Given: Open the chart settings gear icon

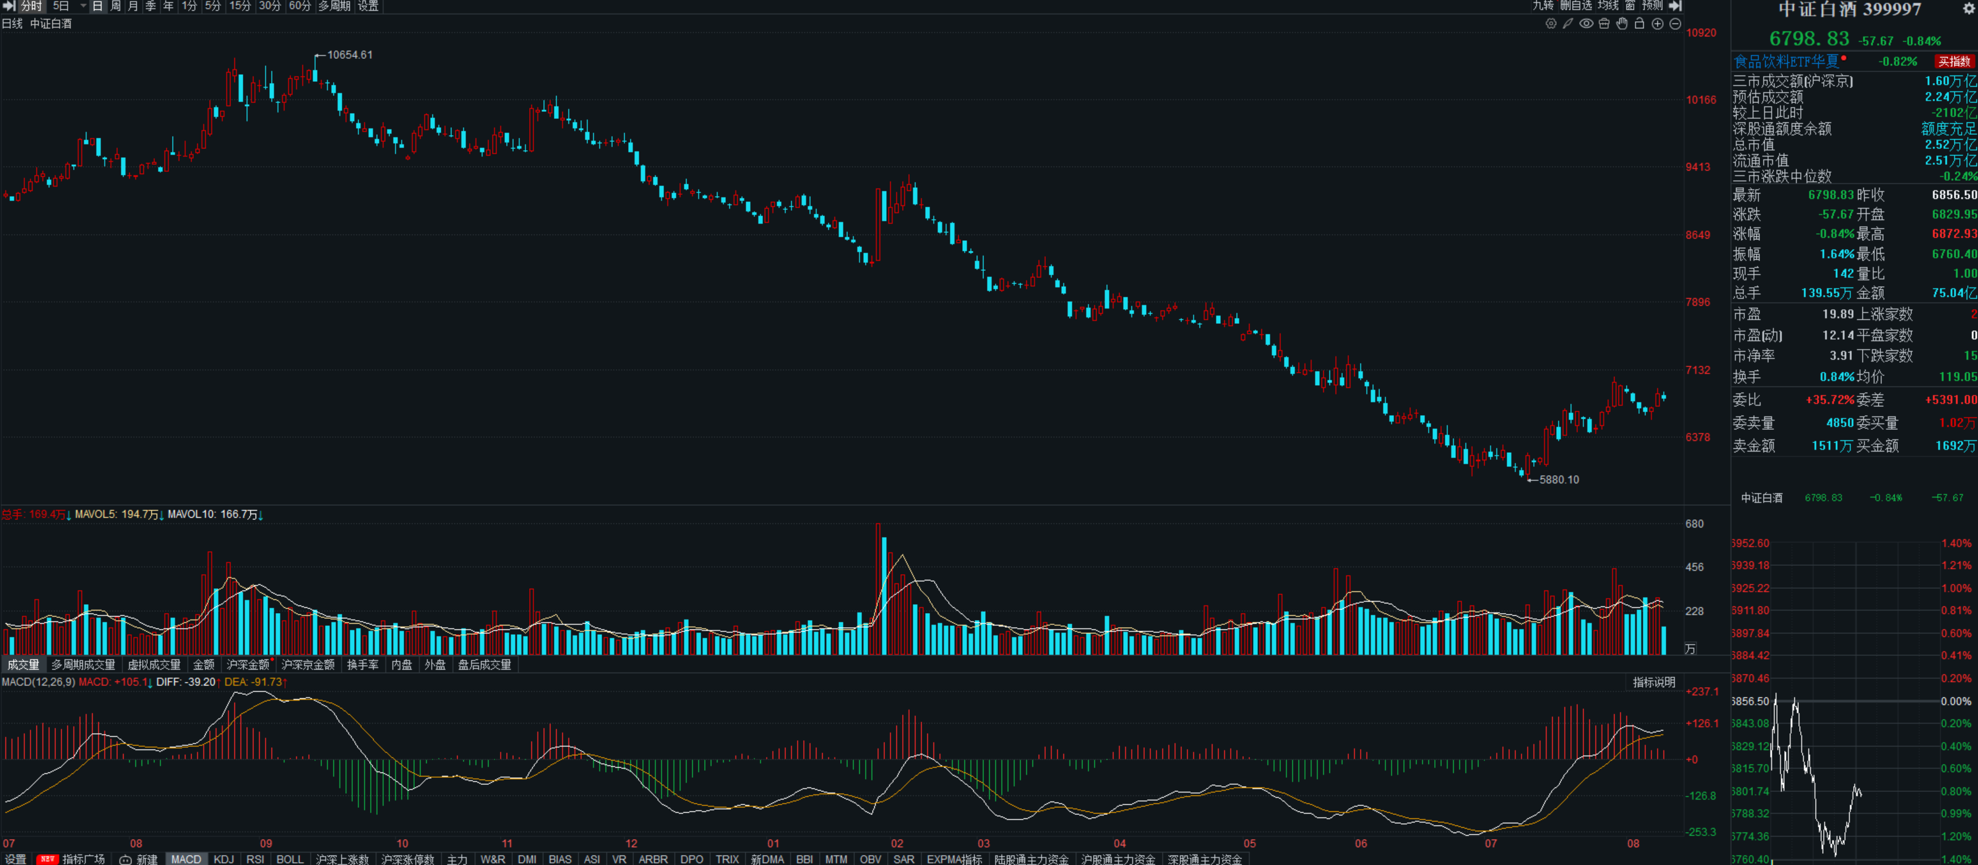Looking at the screenshot, I should point(1550,24).
